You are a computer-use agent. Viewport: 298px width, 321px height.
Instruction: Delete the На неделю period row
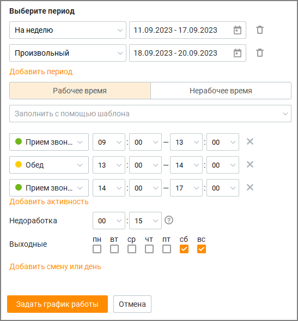tap(260, 30)
